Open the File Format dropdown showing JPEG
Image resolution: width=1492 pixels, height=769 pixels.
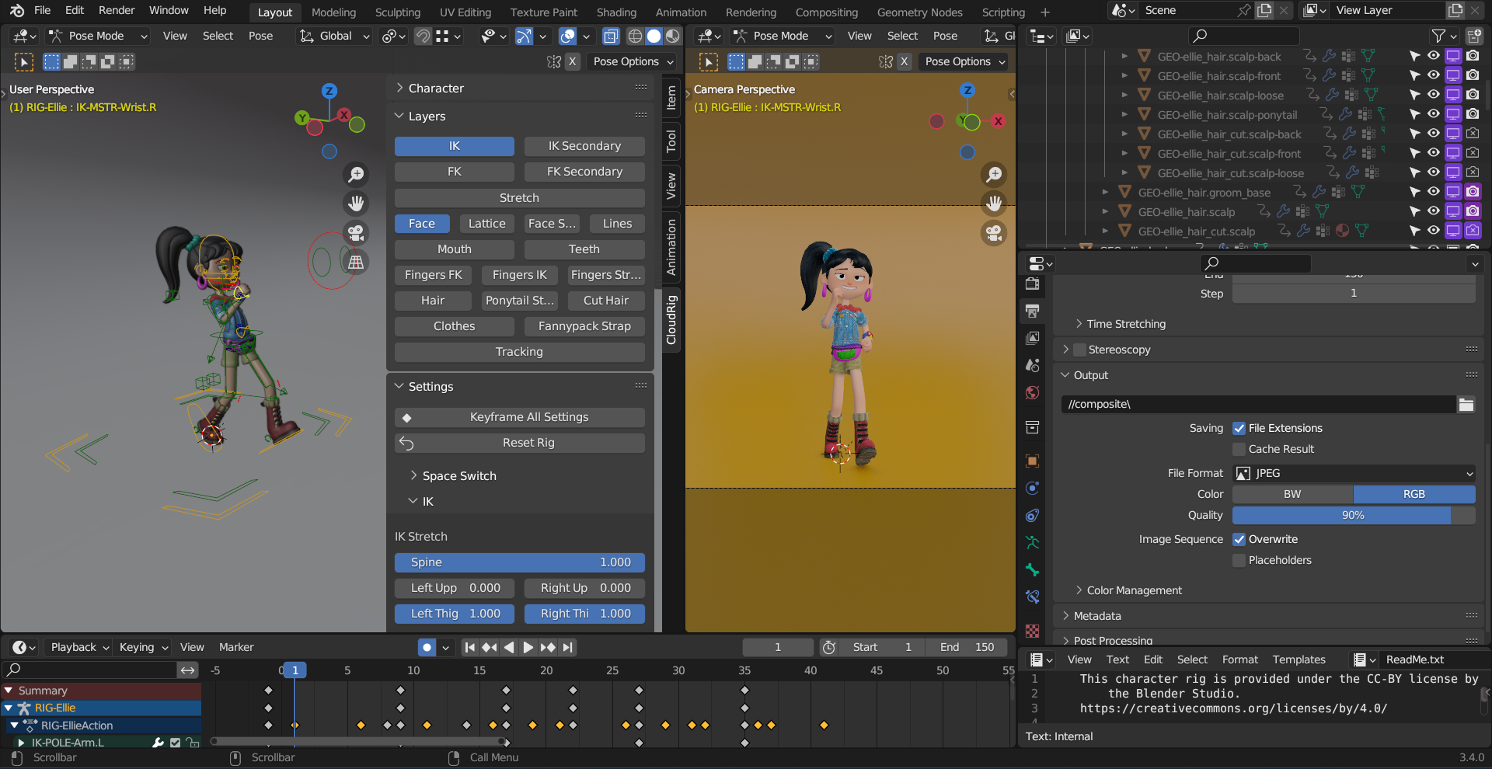(1352, 473)
